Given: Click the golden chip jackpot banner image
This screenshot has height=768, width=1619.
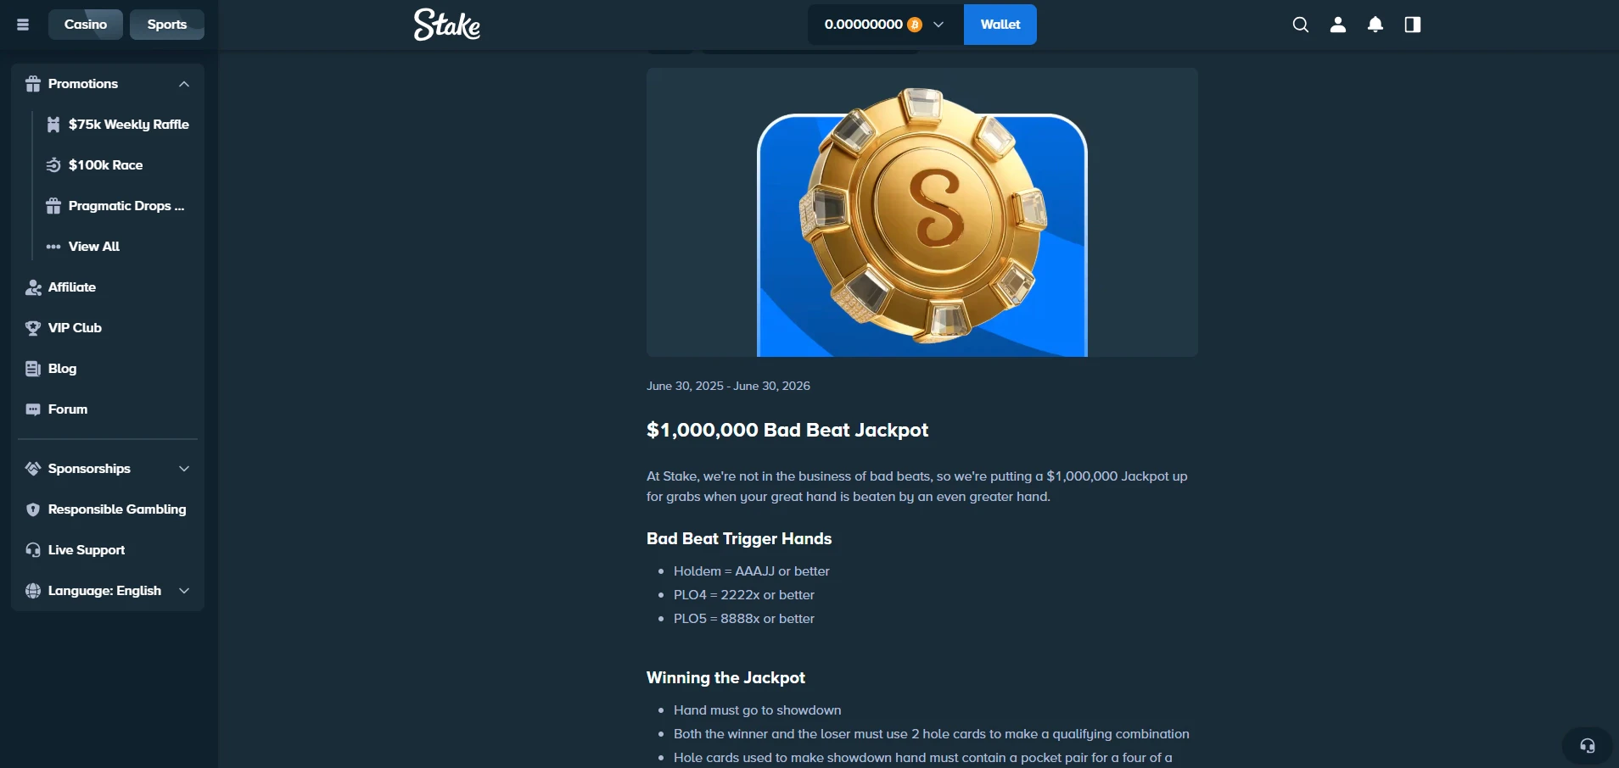Looking at the screenshot, I should click(922, 213).
